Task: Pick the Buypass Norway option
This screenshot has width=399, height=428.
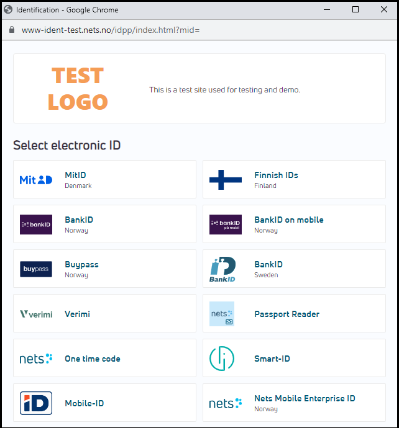Action: click(105, 269)
